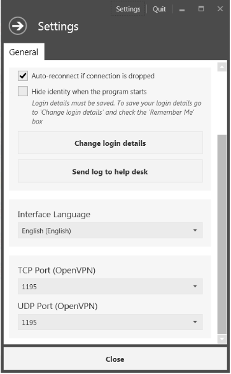Open the TCP Port 1195 dropdown
This screenshot has width=231, height=374.
110,286
